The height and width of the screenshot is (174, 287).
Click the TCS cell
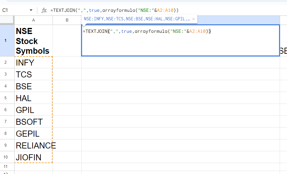pyautogui.click(x=33, y=74)
